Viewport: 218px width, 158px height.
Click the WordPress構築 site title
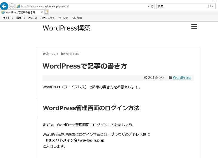pos(67,28)
